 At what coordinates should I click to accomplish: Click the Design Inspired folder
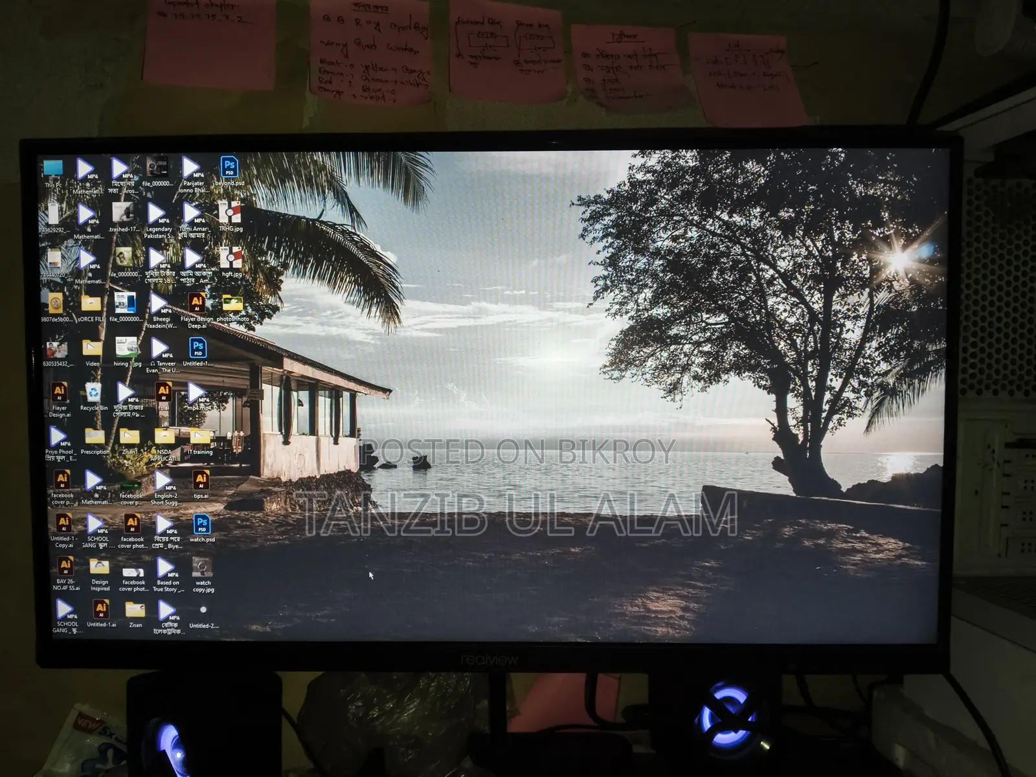100,574
